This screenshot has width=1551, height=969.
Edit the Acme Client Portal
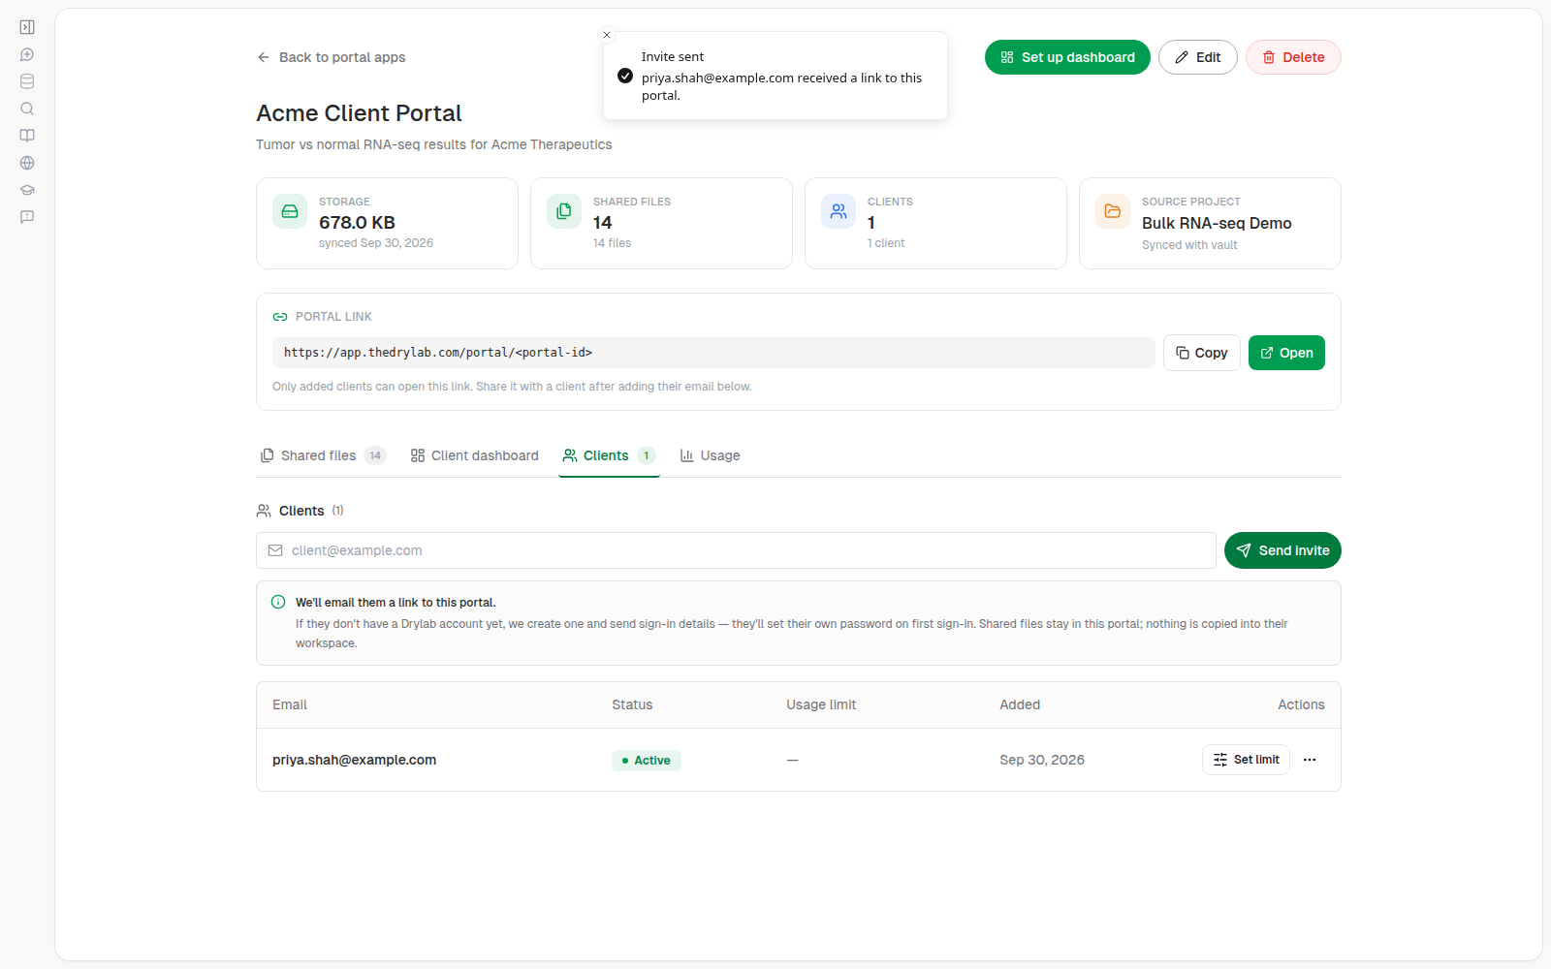[x=1197, y=57]
